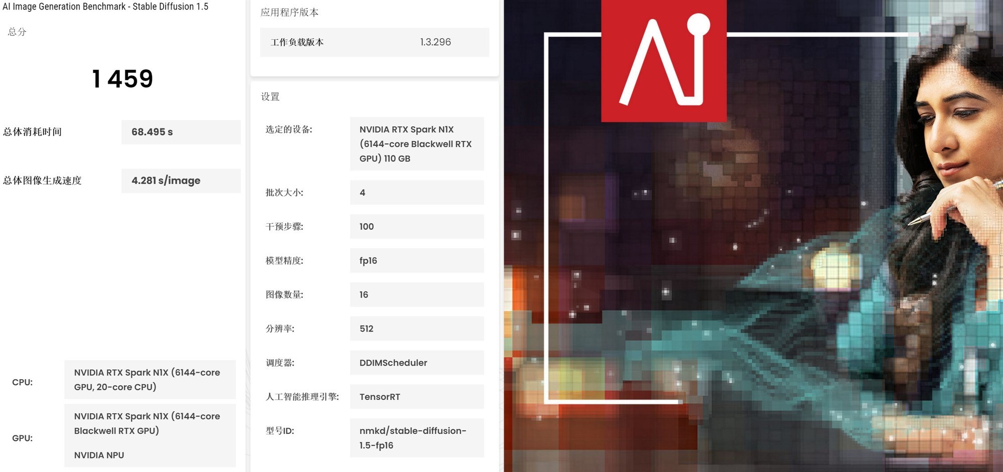This screenshot has height=472, width=1003.
Task: Click the 分辨率: label
Action: click(x=280, y=329)
